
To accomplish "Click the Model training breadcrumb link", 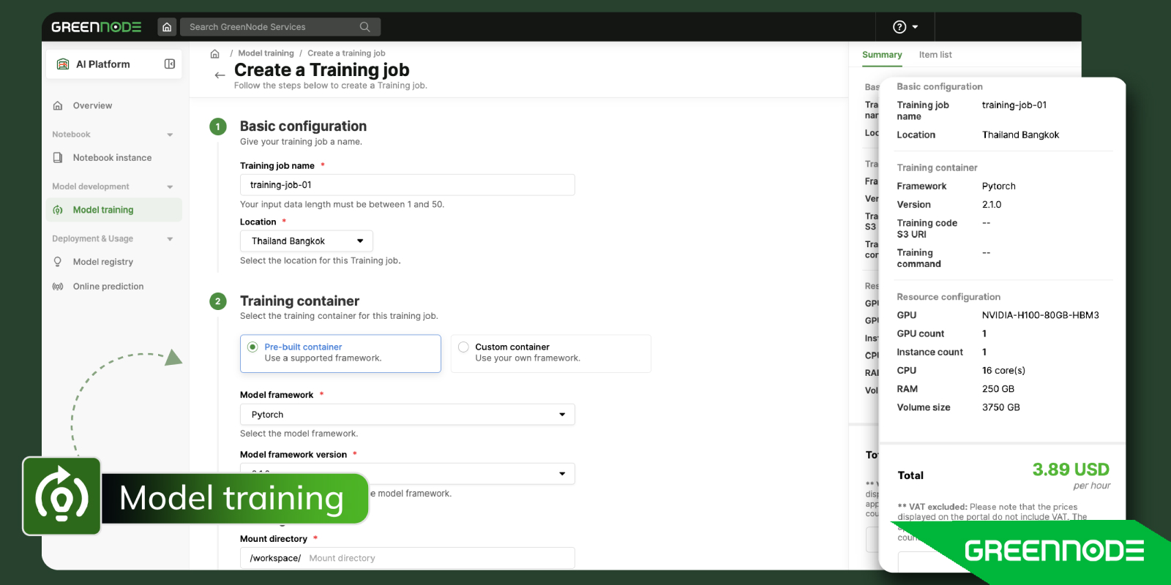I will 266,53.
